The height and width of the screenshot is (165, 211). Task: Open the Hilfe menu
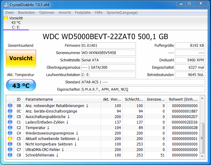(x=99, y=13)
